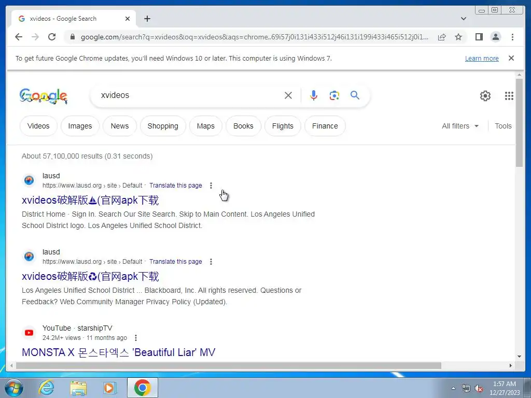Click the forward navigation arrow
The height and width of the screenshot is (398, 531).
coord(35,37)
